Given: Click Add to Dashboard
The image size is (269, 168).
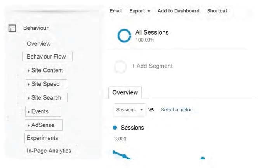Looking at the screenshot, I should coord(179,11).
